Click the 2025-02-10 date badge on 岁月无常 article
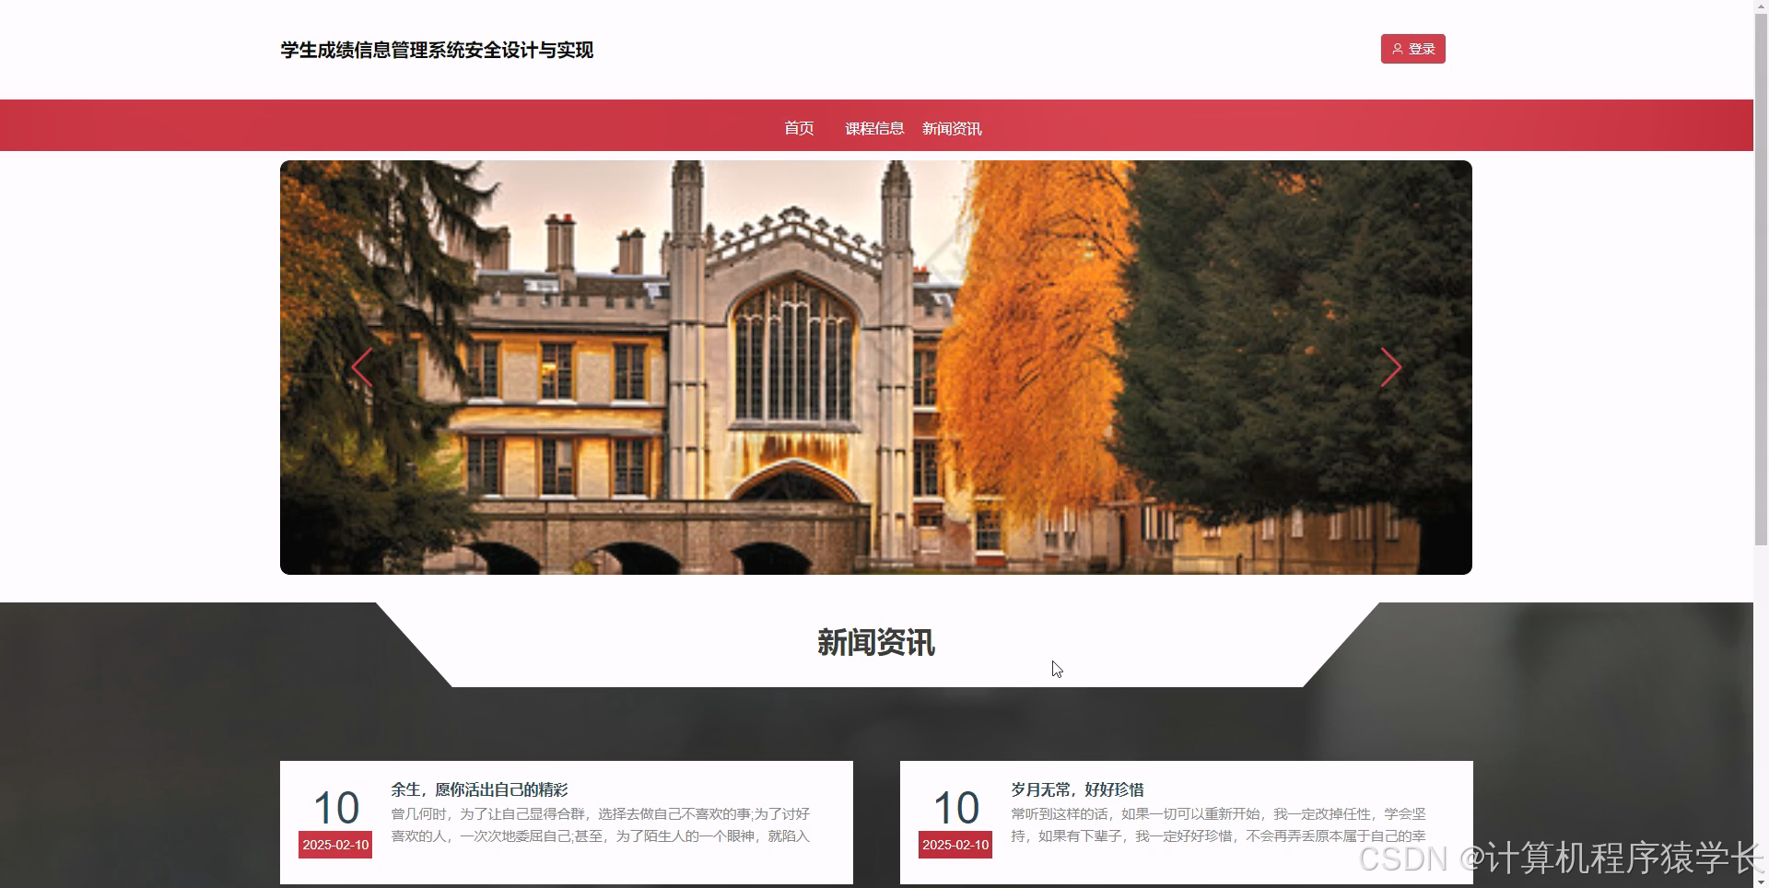 [955, 845]
